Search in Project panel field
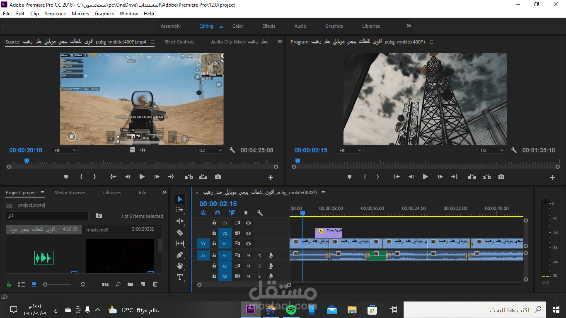The width and height of the screenshot is (566, 318). coord(47,216)
